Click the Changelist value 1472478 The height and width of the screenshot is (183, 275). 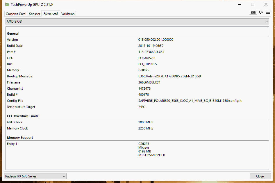tap(144, 89)
